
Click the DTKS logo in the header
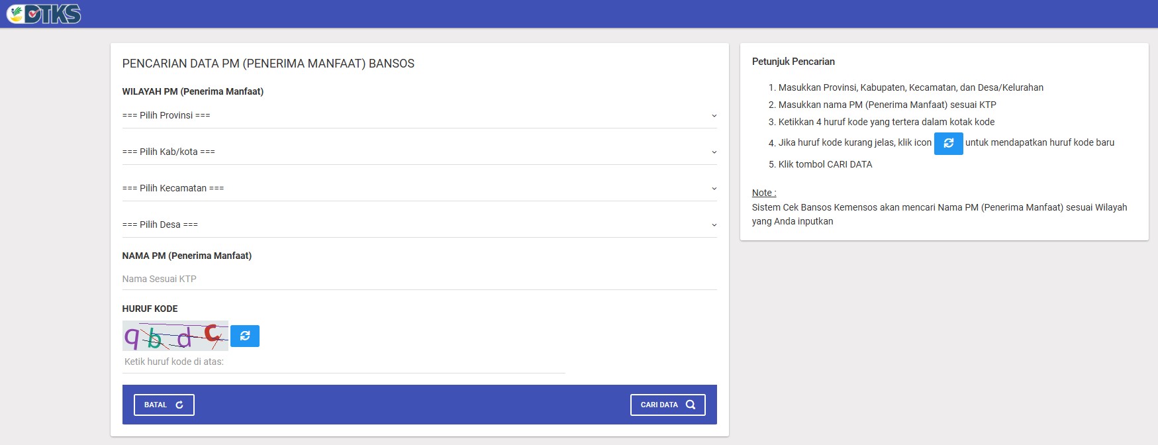(x=44, y=14)
